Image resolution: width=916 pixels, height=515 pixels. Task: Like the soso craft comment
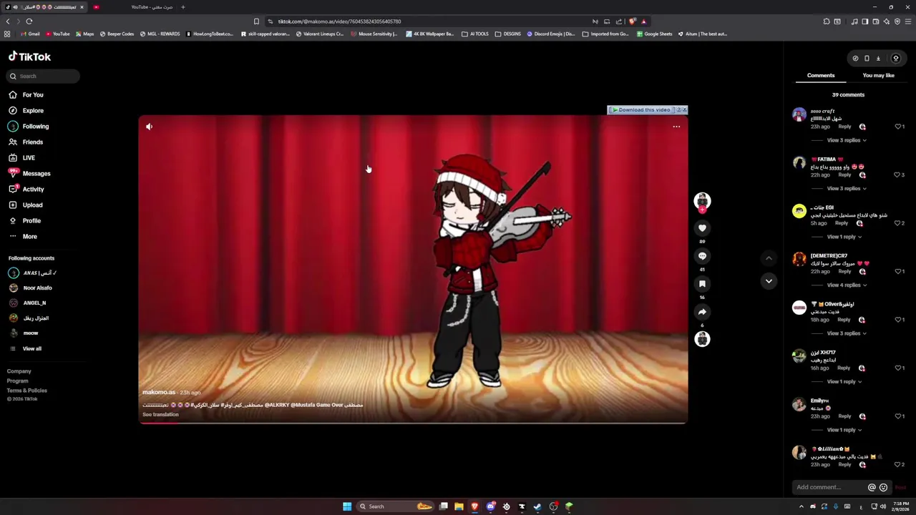(x=898, y=127)
